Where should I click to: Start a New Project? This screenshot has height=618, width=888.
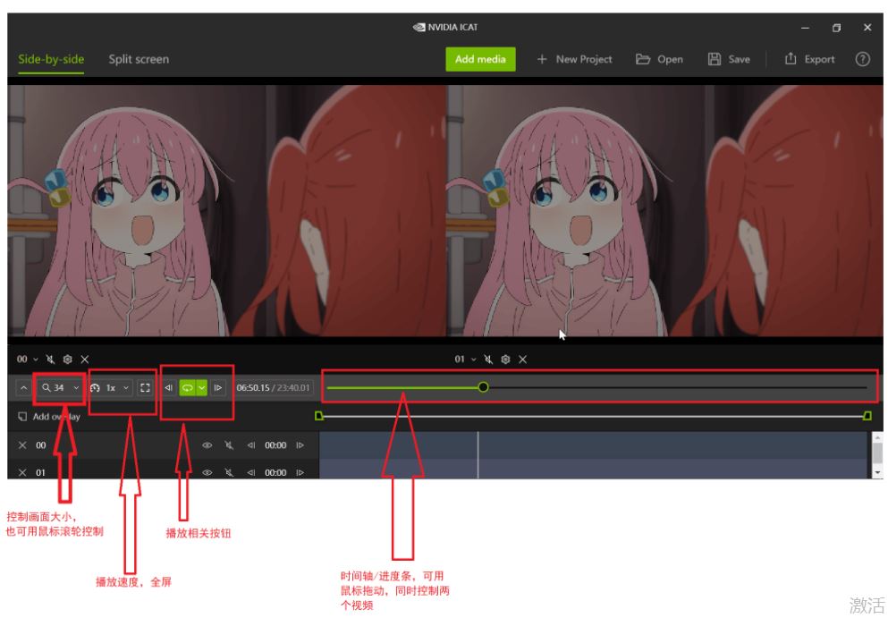[574, 59]
